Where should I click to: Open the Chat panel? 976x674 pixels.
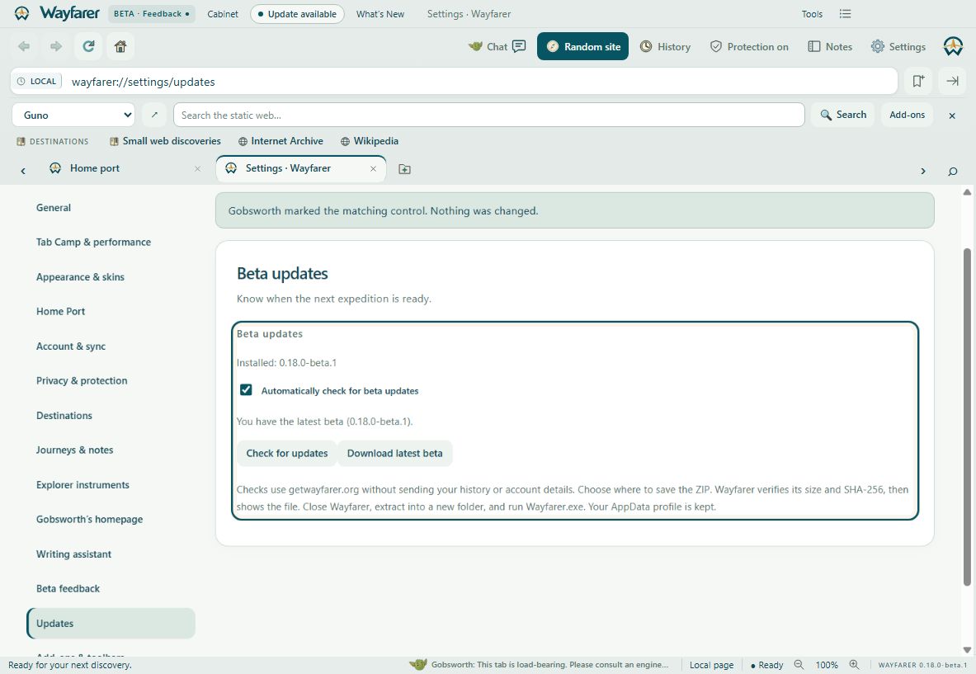click(x=497, y=46)
